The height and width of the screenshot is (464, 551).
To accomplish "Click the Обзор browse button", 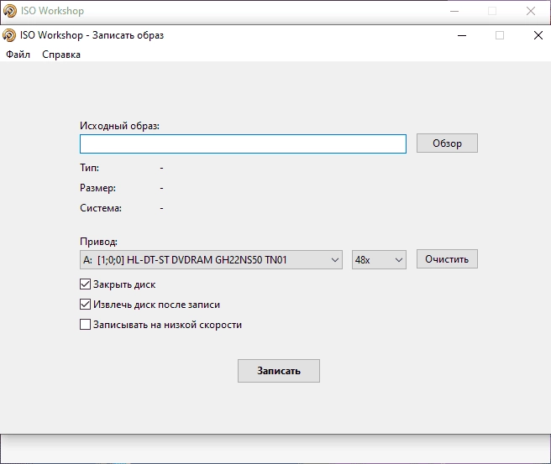I will coord(447,143).
